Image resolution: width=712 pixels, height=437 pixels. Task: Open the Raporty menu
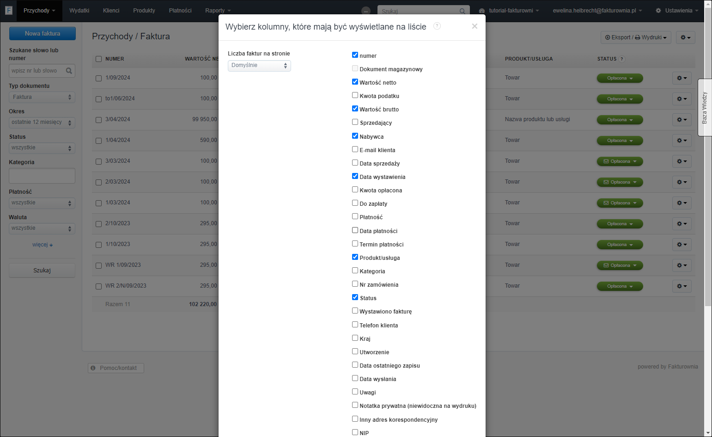[x=218, y=11]
